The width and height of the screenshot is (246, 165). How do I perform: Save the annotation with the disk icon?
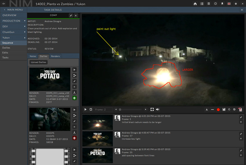224,110
